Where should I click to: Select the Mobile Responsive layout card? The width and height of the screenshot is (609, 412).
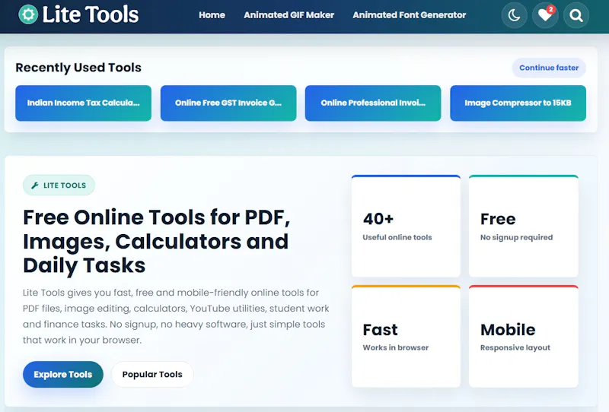[x=524, y=336]
